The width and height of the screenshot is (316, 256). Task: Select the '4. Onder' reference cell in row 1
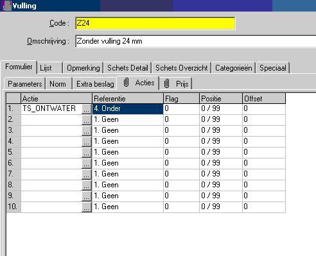pos(128,109)
